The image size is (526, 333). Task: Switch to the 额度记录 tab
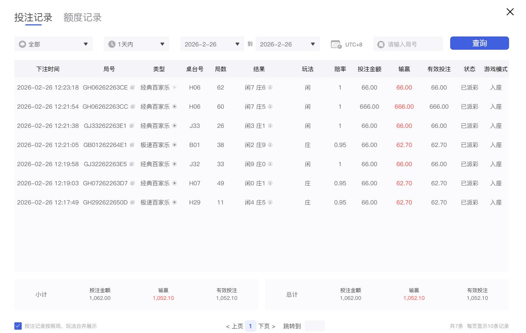coord(82,17)
